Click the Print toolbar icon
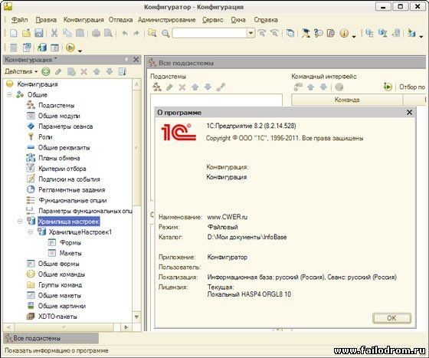429x358 pixels. pyautogui.click(x=96, y=33)
